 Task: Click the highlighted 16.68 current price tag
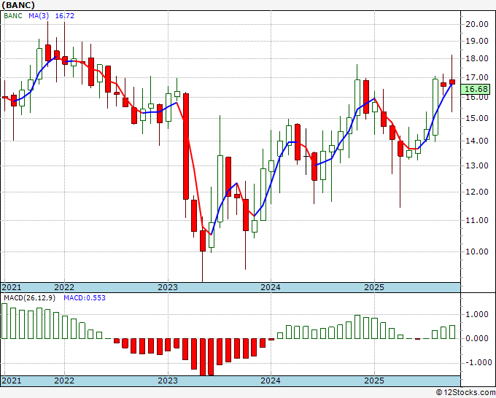tap(475, 89)
